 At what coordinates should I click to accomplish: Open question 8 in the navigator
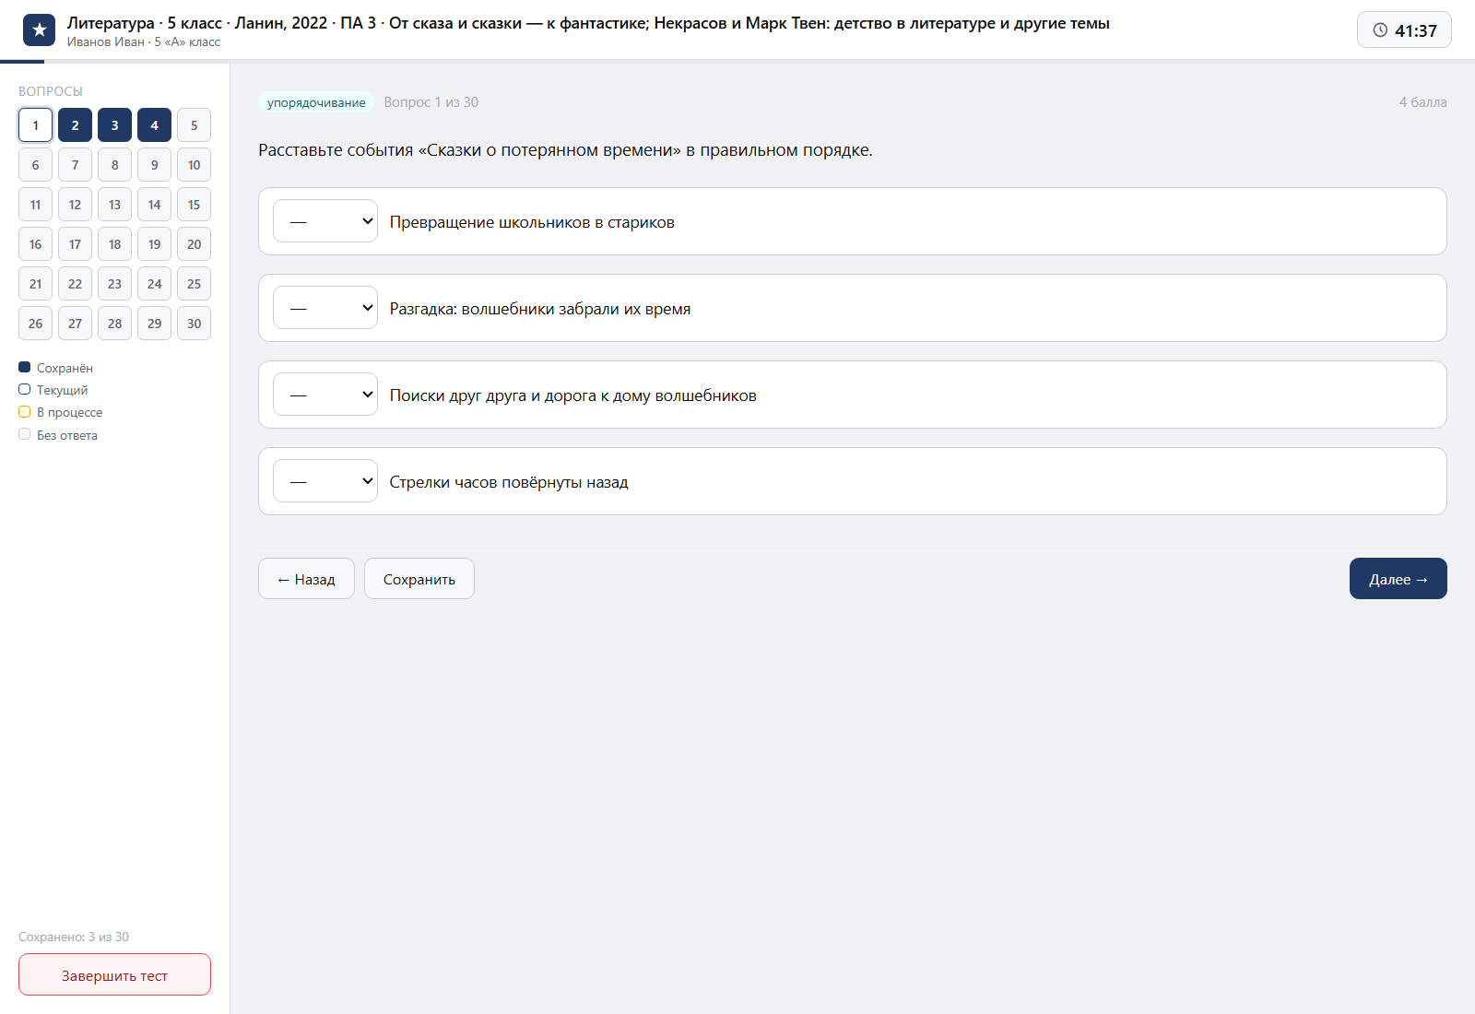pos(114,165)
